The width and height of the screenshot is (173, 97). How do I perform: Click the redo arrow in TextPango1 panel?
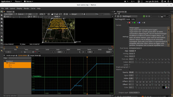click(149, 16)
